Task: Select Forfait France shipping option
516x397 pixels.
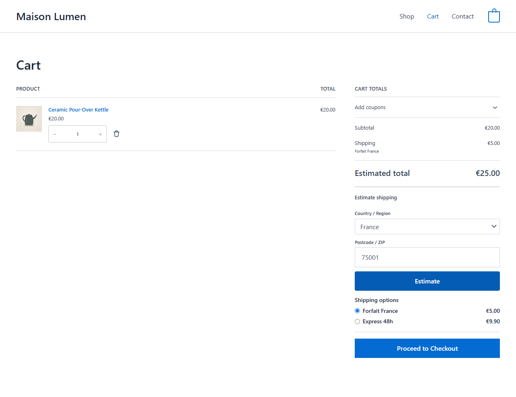Action: 357,311
